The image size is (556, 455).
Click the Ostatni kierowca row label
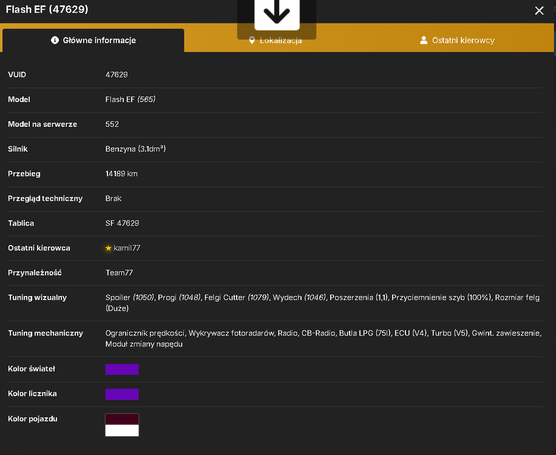(x=39, y=248)
